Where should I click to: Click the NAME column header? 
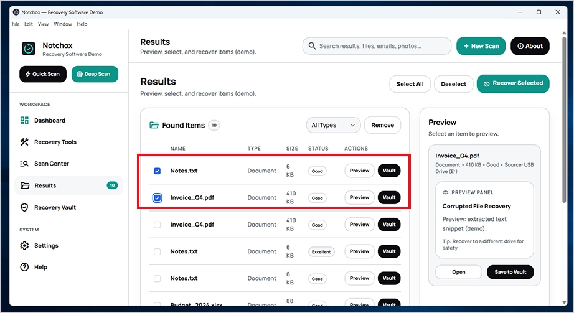(178, 149)
